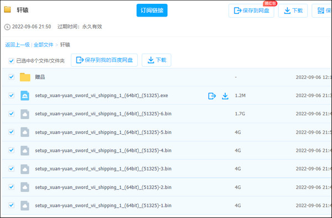Click the file icon of the -3.bin row

coord(25,169)
